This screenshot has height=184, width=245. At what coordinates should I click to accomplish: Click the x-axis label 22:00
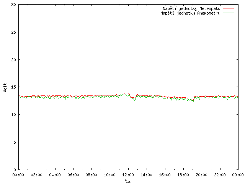pyautogui.click(x=220, y=175)
